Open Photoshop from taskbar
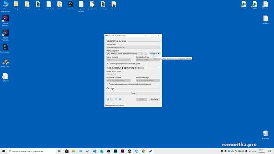 pos(116,151)
